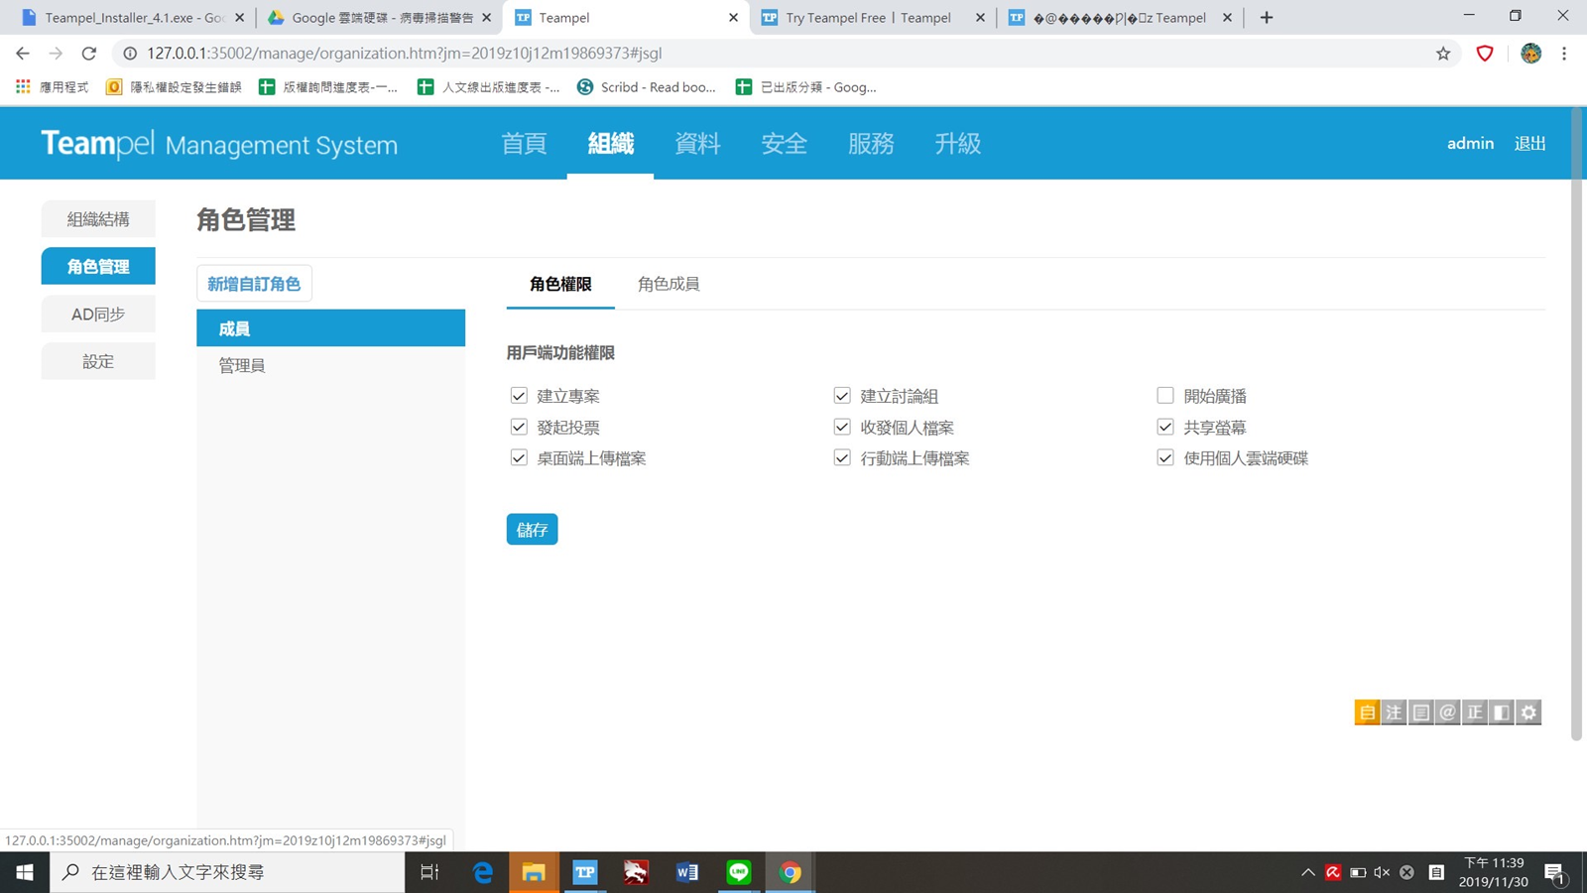The height and width of the screenshot is (893, 1587).
Task: Go to the 資料 navigation section
Action: (697, 144)
